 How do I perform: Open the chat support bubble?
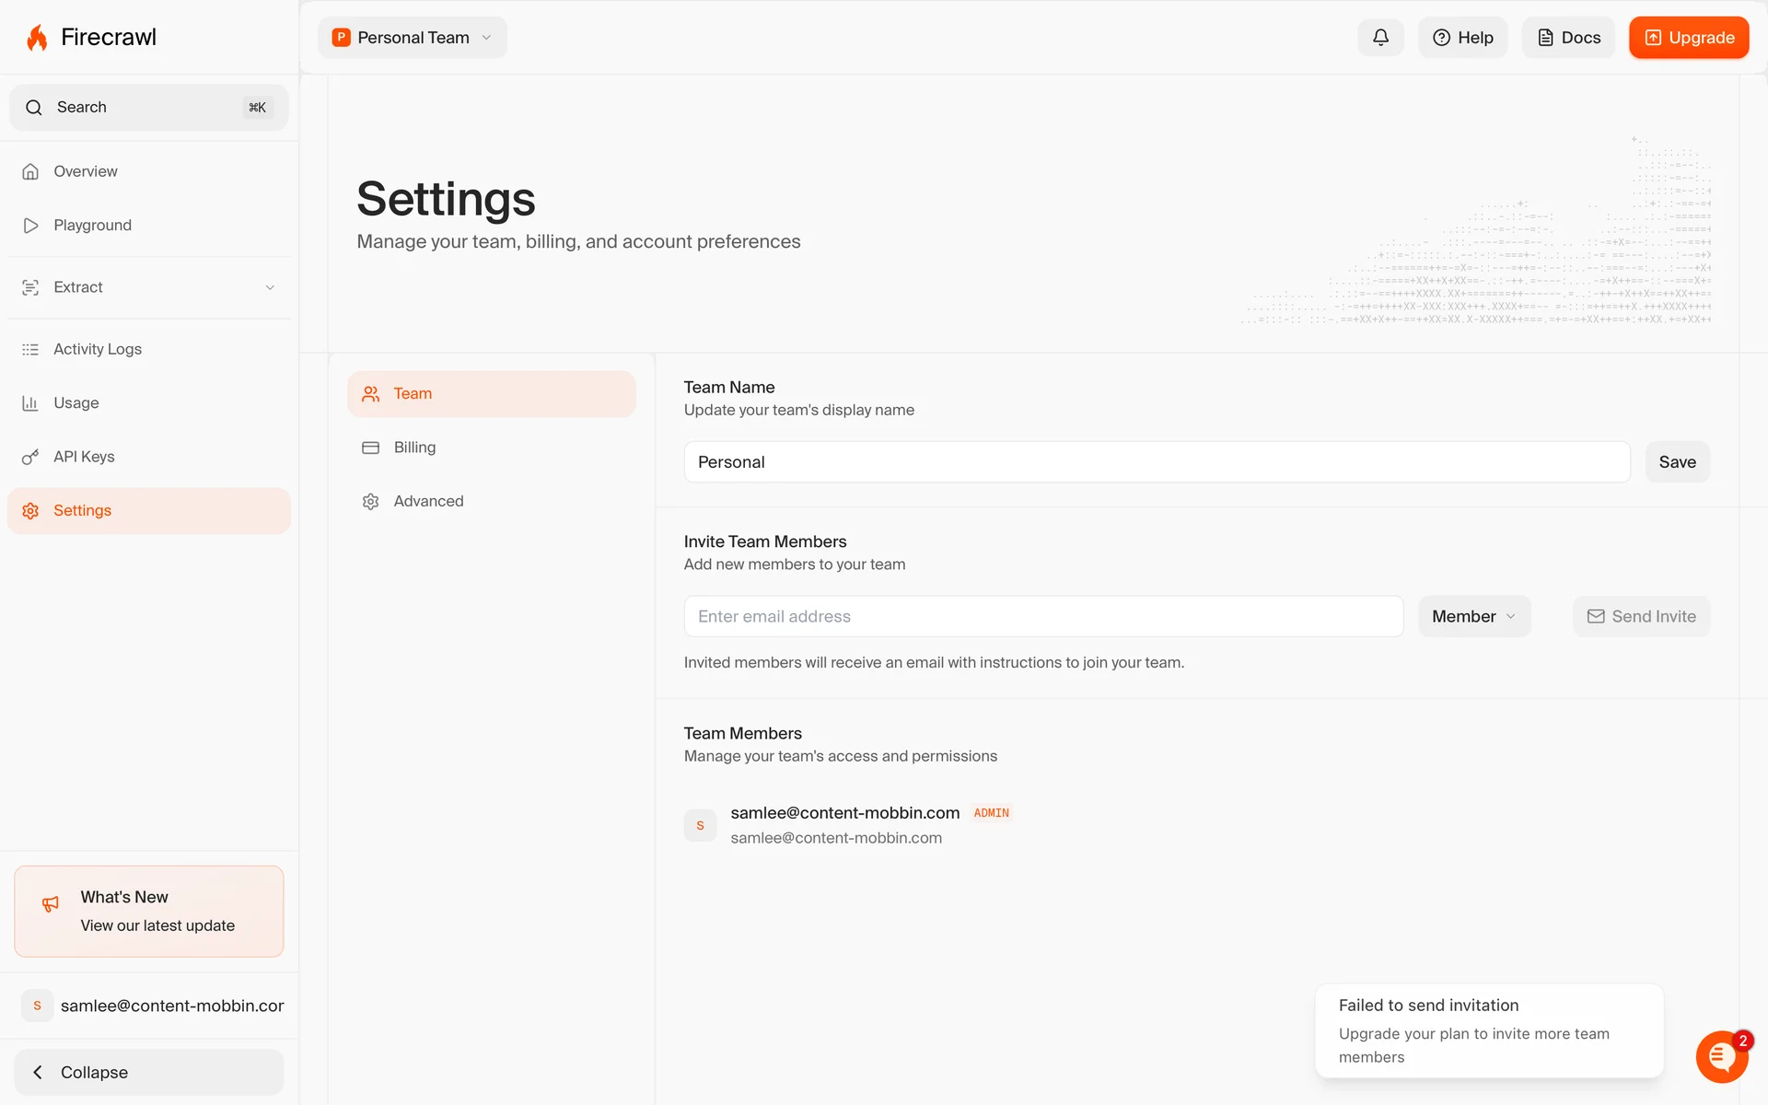point(1721,1056)
